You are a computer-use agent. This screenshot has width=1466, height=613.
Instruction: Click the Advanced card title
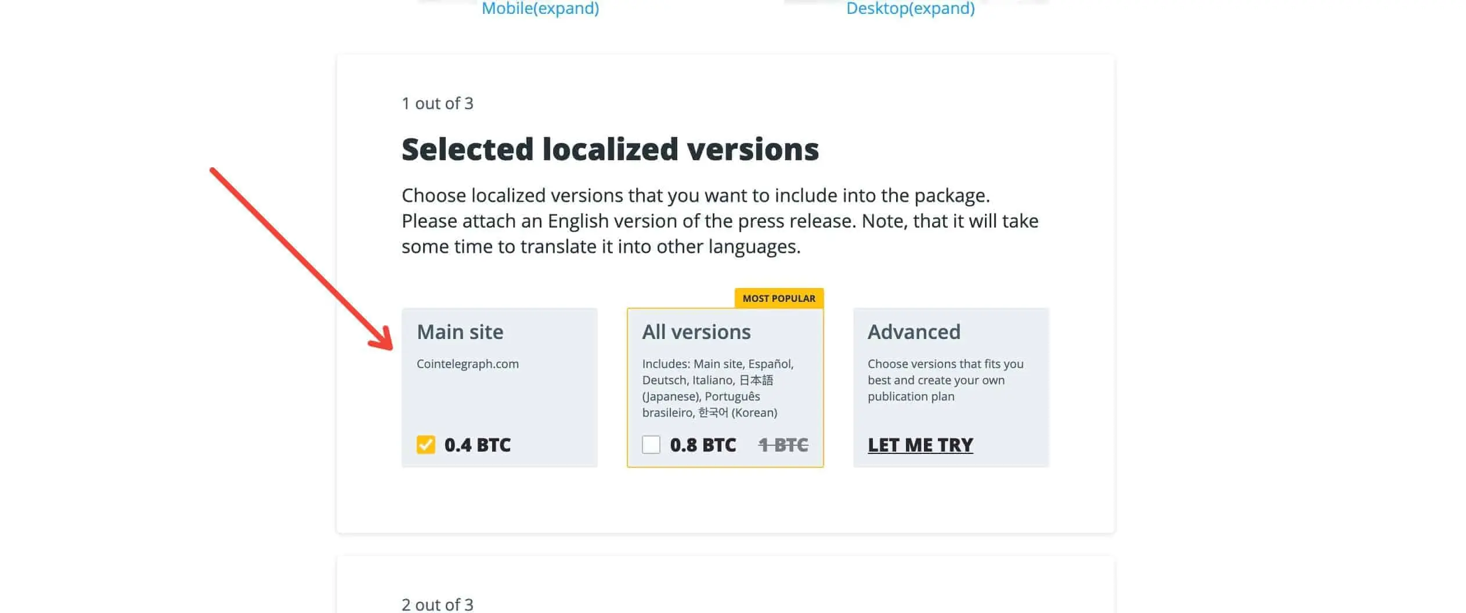click(x=914, y=331)
